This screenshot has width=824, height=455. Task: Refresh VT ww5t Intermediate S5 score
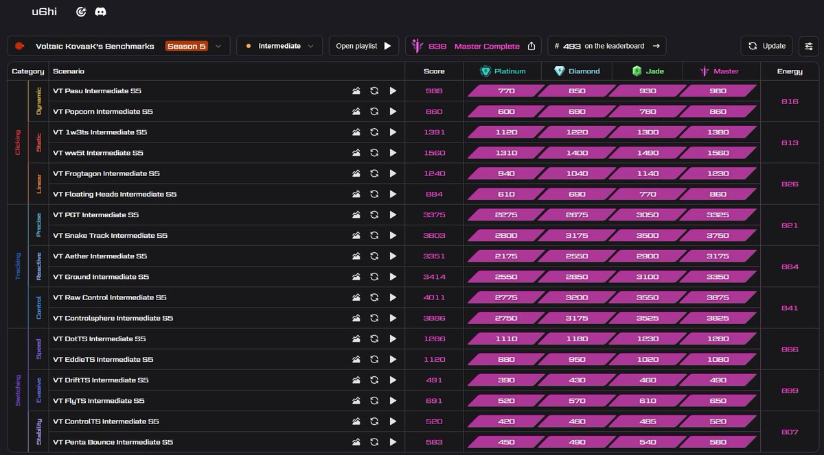(374, 153)
